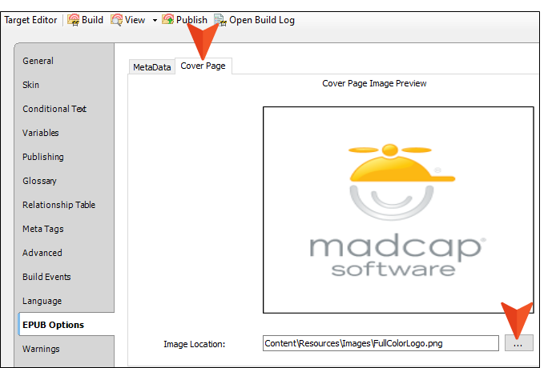Viewport: 560px width, 368px height.
Task: Open the Meta Tags section
Action: coord(42,229)
